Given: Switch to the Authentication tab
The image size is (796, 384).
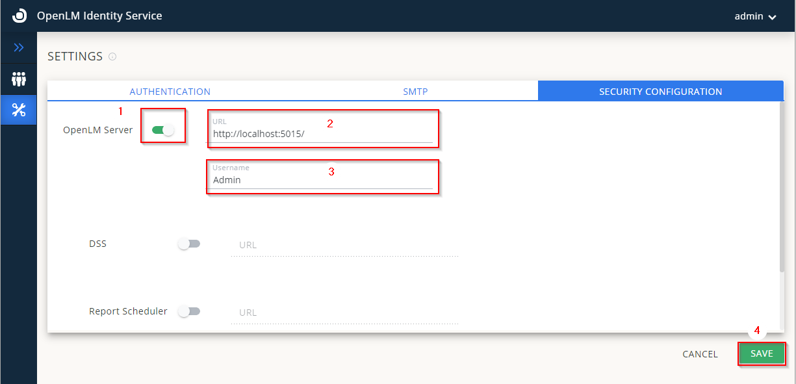Looking at the screenshot, I should [170, 92].
